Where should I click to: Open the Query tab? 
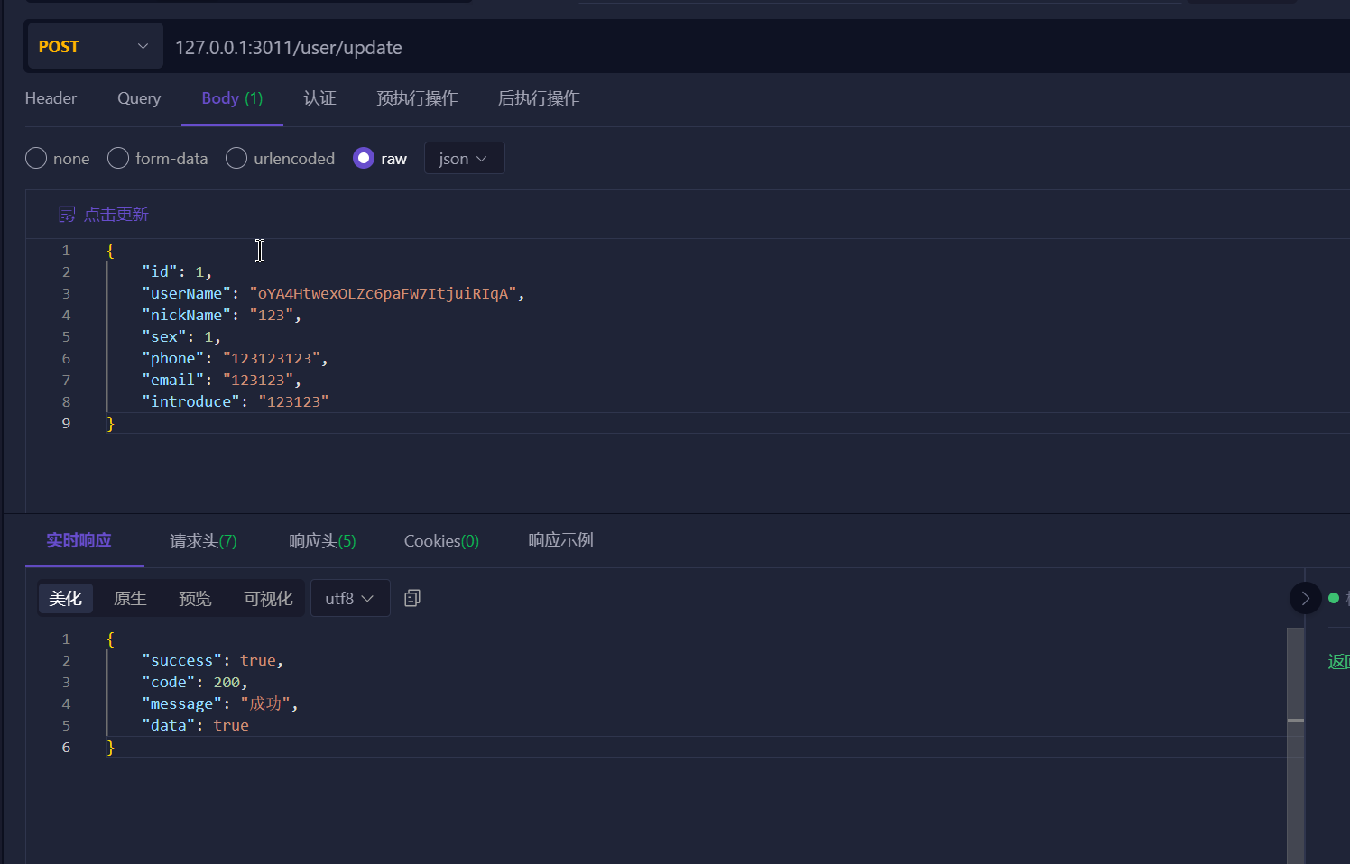pos(139,98)
